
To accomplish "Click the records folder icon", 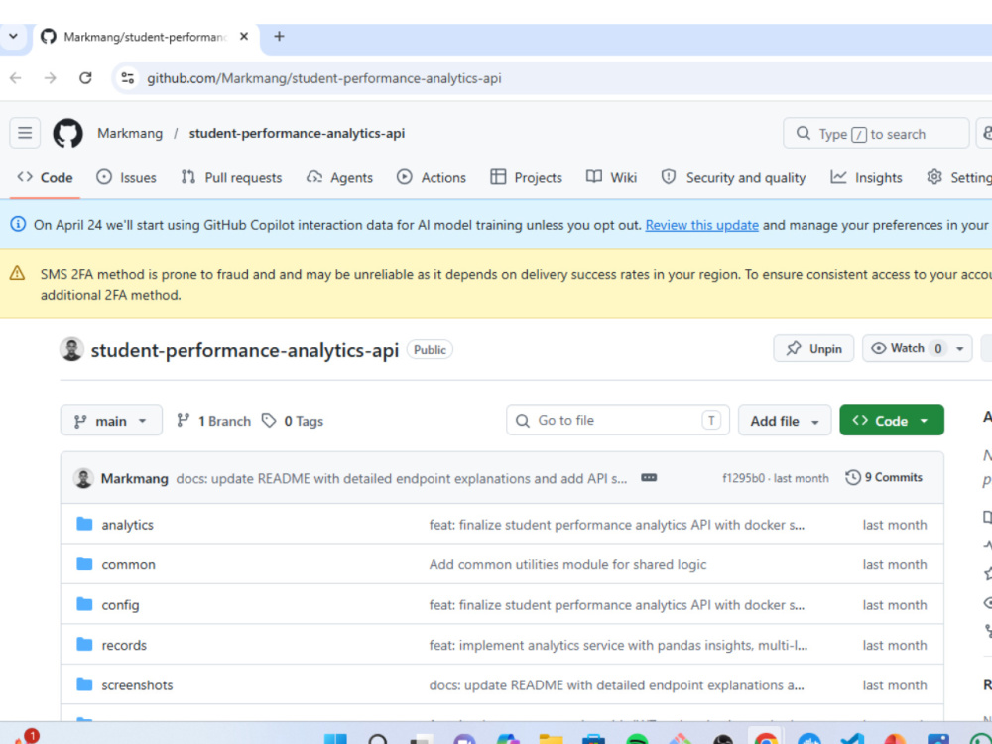I will [x=84, y=644].
